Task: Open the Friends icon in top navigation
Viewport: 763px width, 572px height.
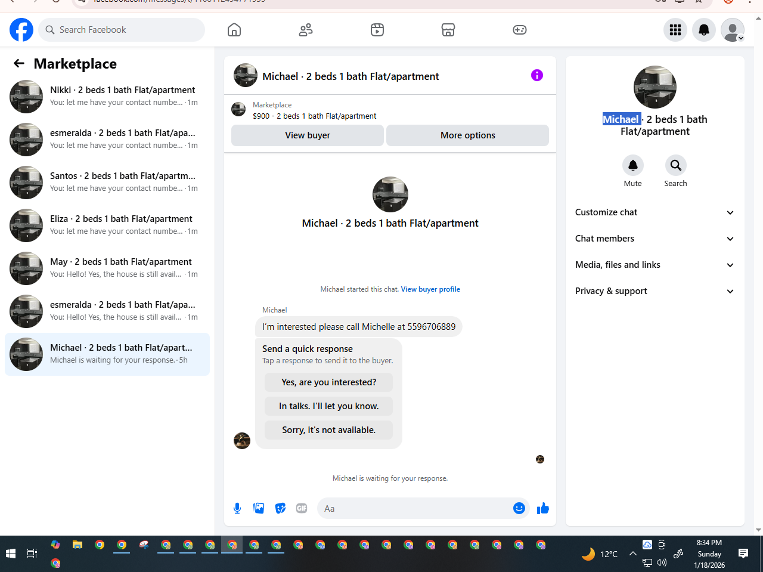Action: pos(306,30)
